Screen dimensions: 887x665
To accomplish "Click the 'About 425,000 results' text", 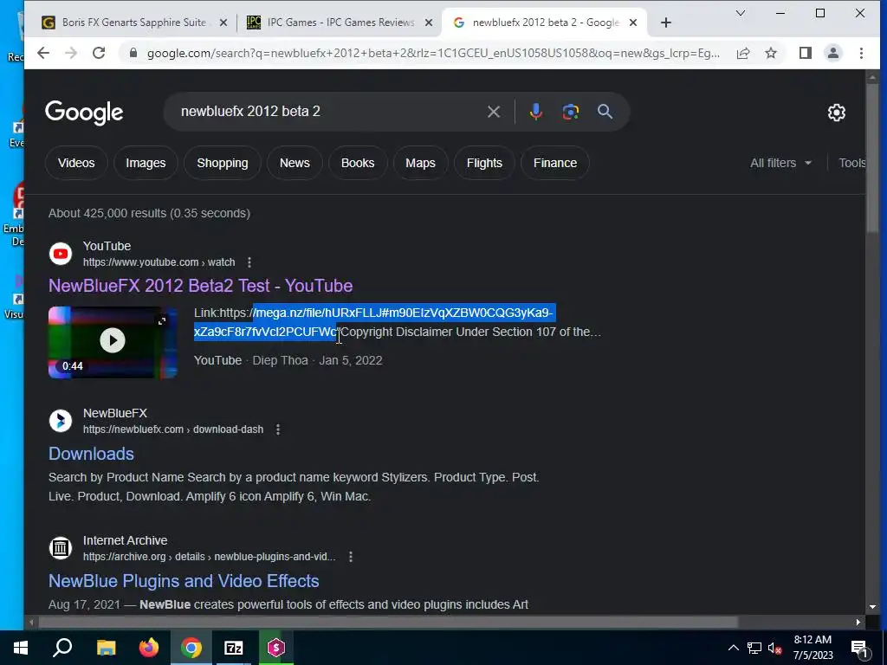I will [149, 213].
